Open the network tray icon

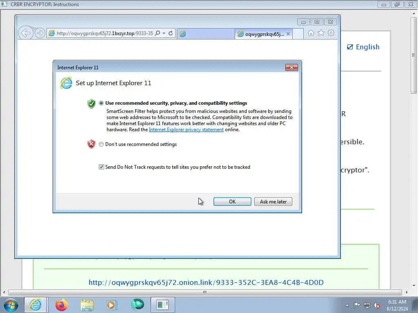pyautogui.click(x=367, y=305)
